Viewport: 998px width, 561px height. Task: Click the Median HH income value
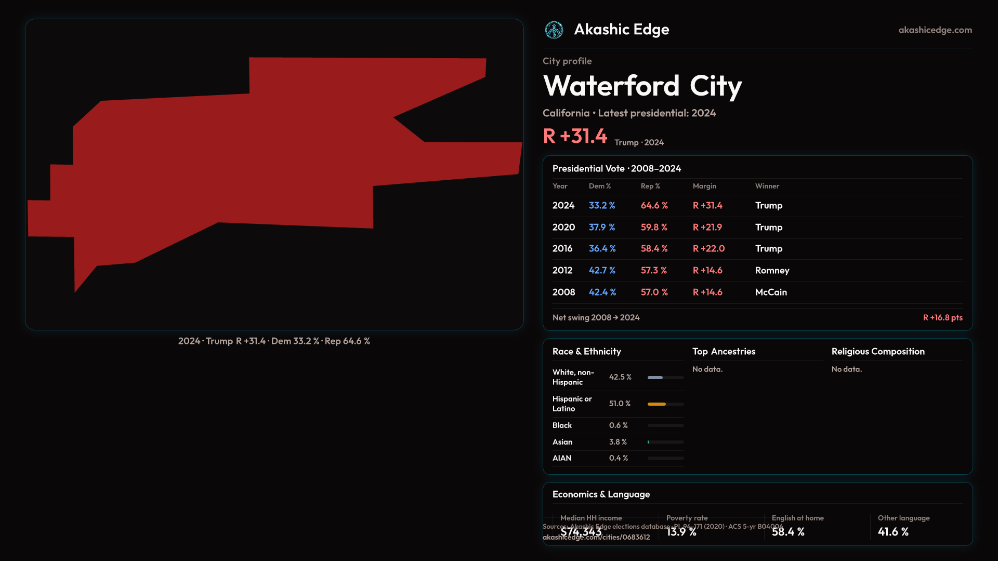pyautogui.click(x=581, y=532)
